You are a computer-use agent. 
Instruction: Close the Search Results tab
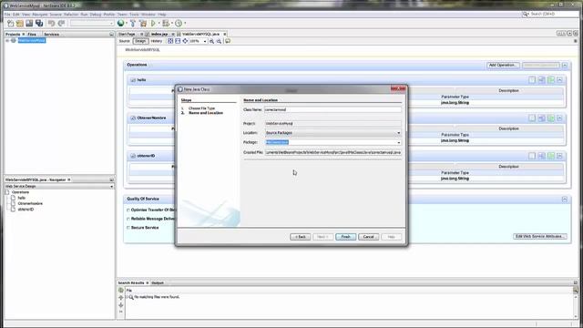pyautogui.click(x=148, y=283)
